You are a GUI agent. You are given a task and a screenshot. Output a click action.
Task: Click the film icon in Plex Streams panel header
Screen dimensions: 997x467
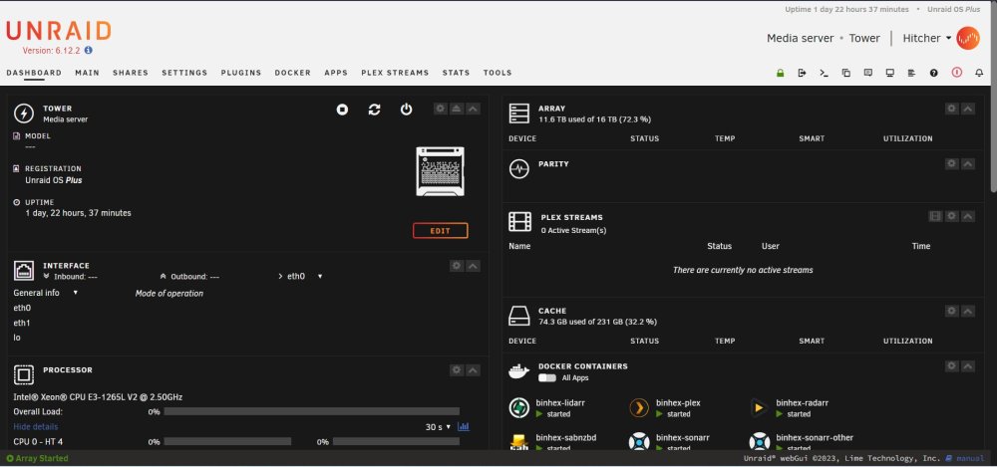pos(935,217)
